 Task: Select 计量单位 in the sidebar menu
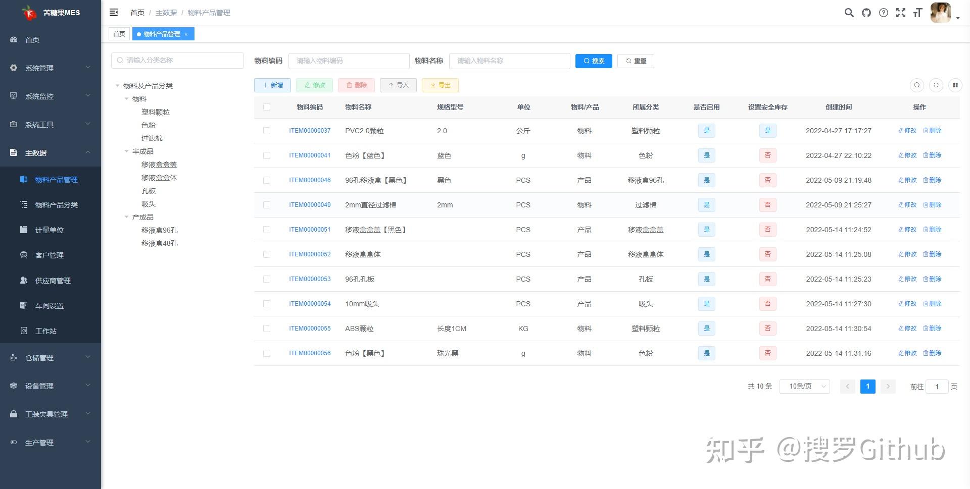49,230
